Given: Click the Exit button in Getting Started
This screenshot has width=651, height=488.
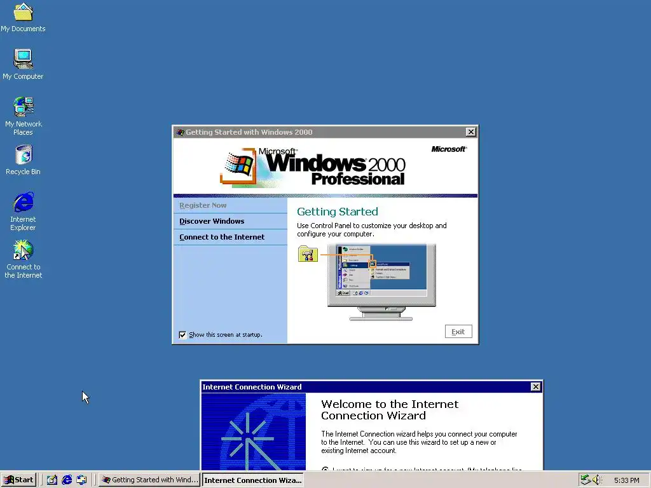Looking at the screenshot, I should click(458, 332).
